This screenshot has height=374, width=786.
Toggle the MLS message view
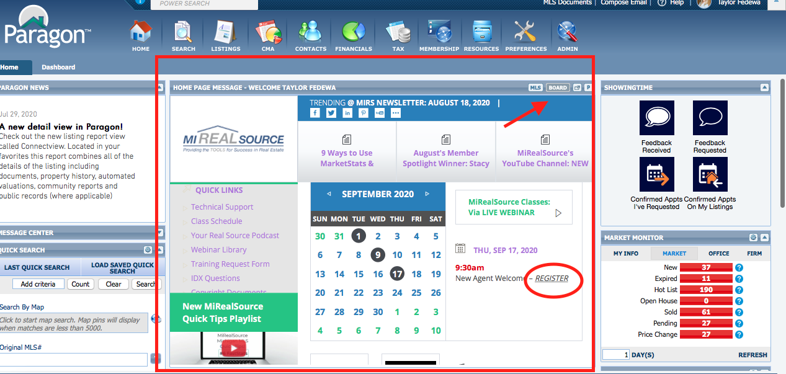click(535, 88)
